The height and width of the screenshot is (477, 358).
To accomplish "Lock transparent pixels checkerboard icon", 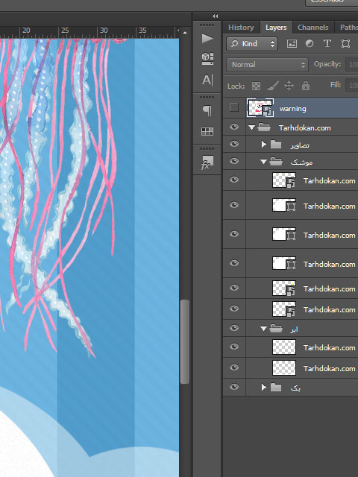I will pyautogui.click(x=256, y=86).
